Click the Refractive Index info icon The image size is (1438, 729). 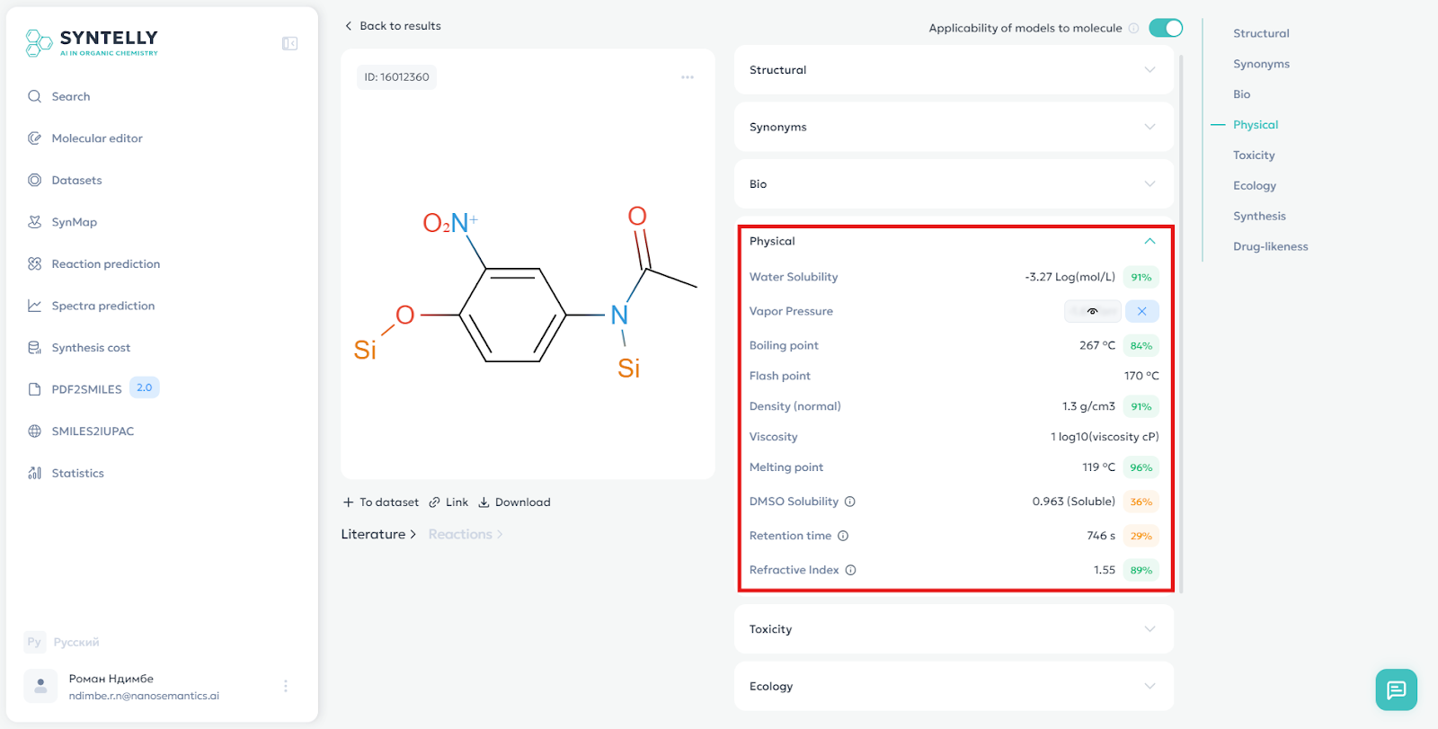[x=851, y=570]
